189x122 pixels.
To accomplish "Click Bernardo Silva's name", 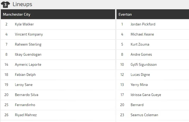I will (x=26, y=95).
